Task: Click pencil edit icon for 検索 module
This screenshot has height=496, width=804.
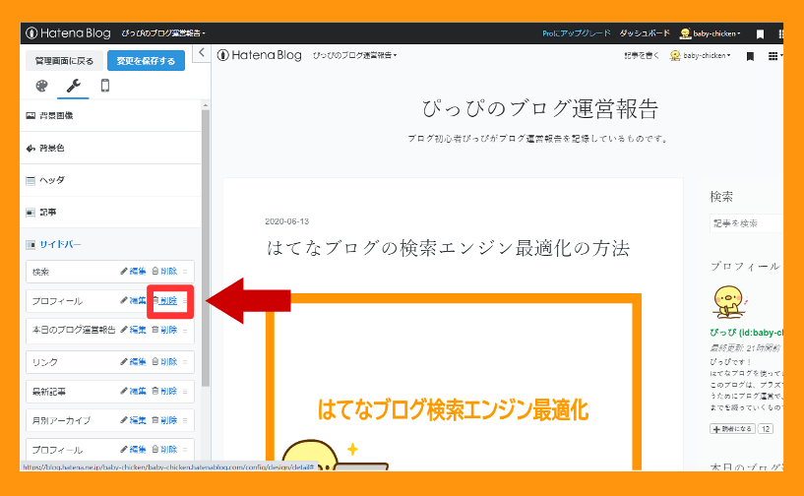Action: pyautogui.click(x=124, y=271)
